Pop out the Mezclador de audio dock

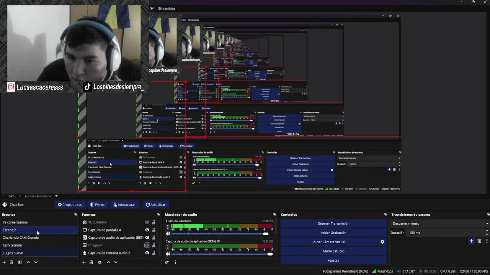[x=274, y=215]
